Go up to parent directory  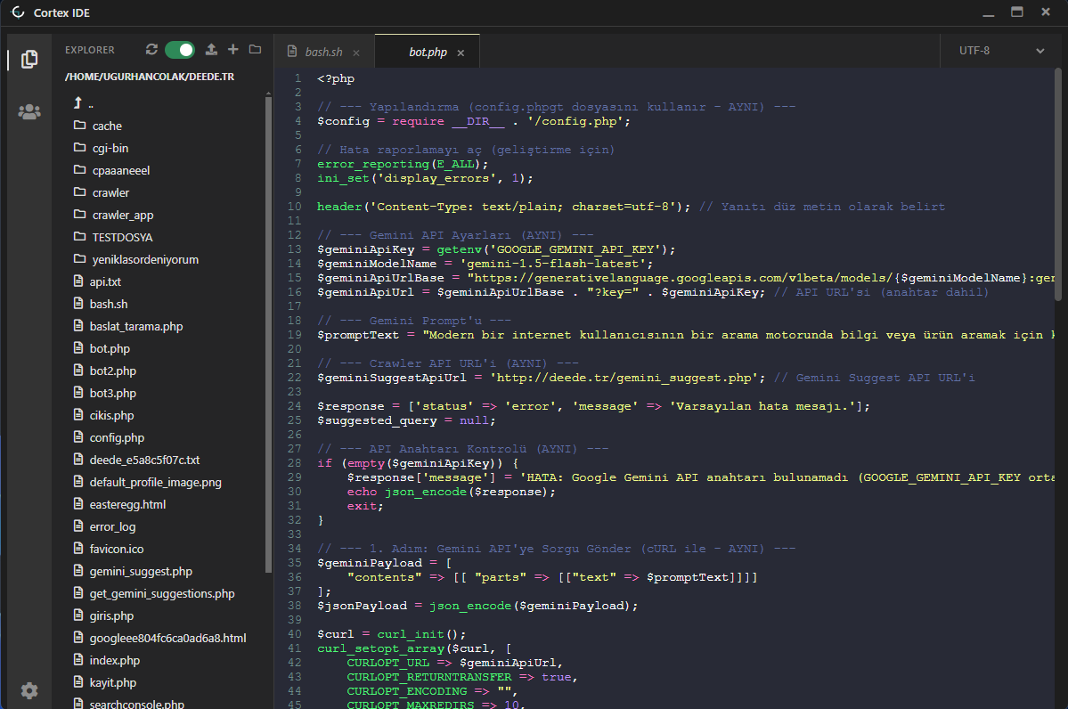tap(85, 103)
